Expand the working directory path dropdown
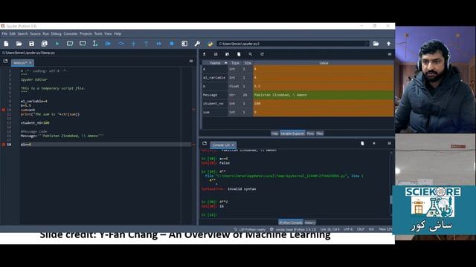The width and height of the screenshot is (476, 267). pyautogui.click(x=367, y=44)
